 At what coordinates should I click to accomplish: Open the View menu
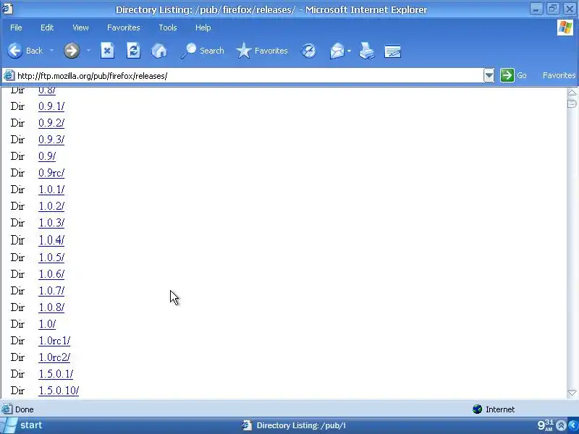[x=80, y=27]
